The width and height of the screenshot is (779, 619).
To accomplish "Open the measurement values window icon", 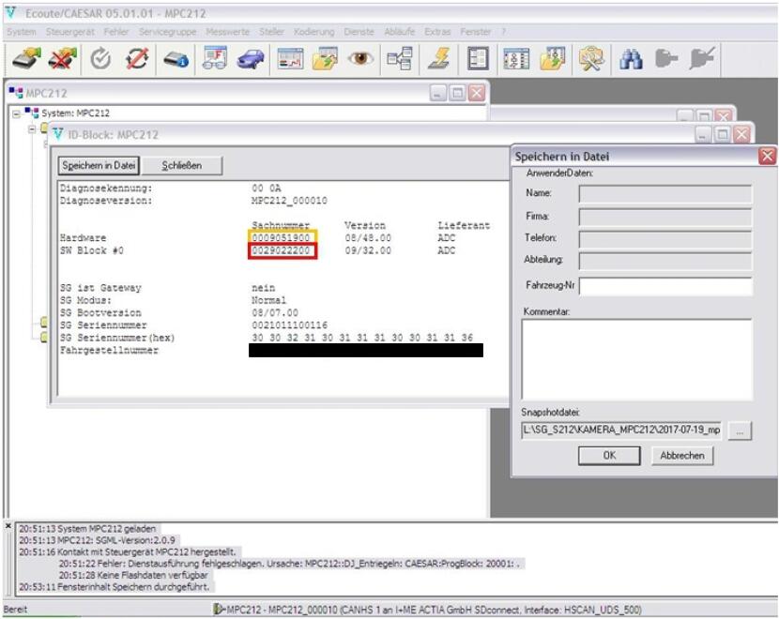I will pyautogui.click(x=290, y=59).
